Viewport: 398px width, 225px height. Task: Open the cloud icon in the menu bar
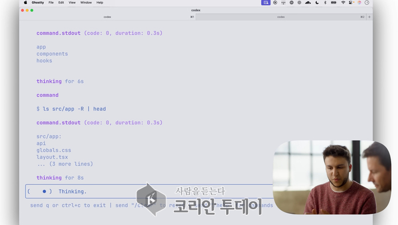click(x=308, y=2)
